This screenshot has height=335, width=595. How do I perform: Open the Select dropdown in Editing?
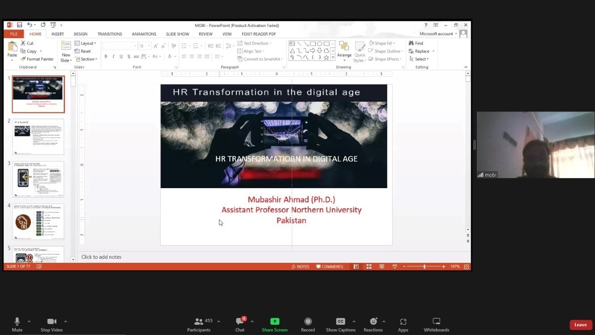click(x=419, y=59)
